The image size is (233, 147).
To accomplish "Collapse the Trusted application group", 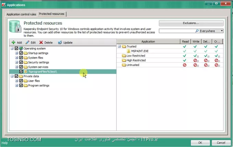I will coord(119,46).
